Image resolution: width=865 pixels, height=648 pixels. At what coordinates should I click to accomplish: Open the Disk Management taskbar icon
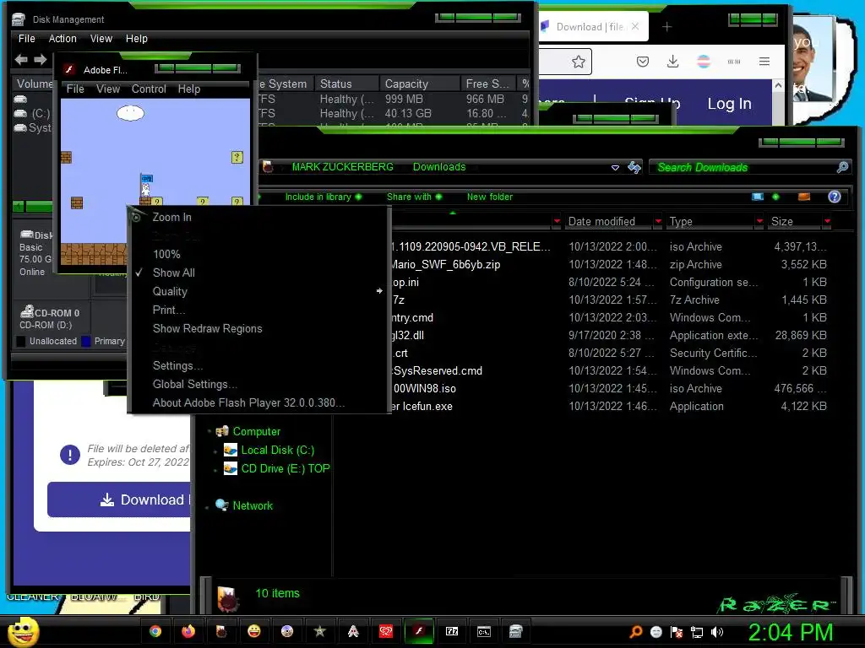[x=516, y=631]
